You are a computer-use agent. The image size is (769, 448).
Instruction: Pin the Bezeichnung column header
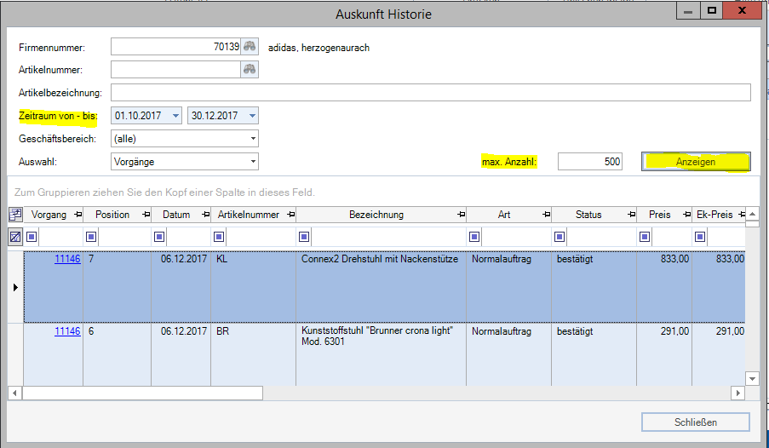460,215
